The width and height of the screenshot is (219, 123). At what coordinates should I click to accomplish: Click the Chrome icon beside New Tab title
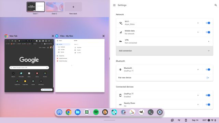click(x=6, y=36)
